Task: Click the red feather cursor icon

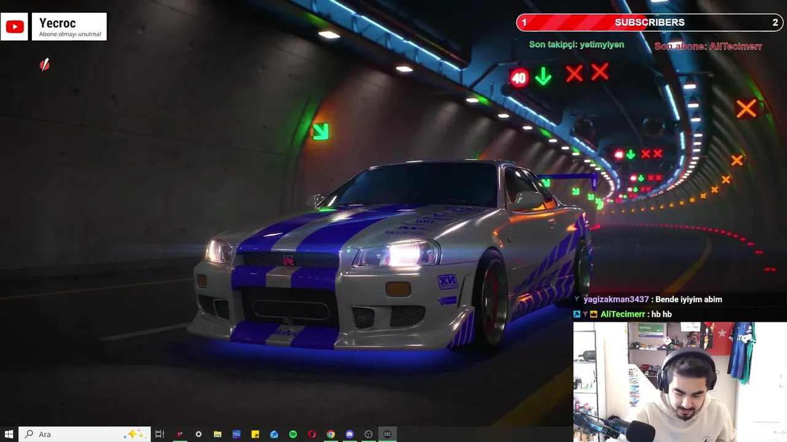Action: point(45,64)
